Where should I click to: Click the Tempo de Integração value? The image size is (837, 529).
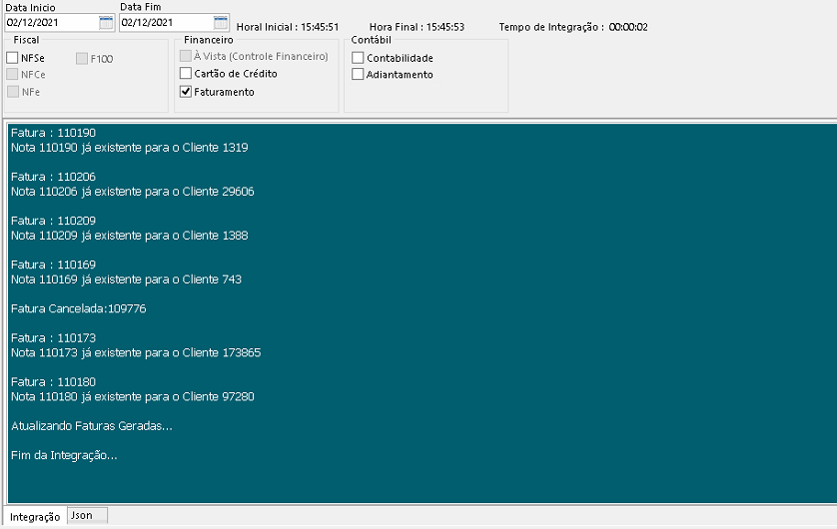pos(628,27)
